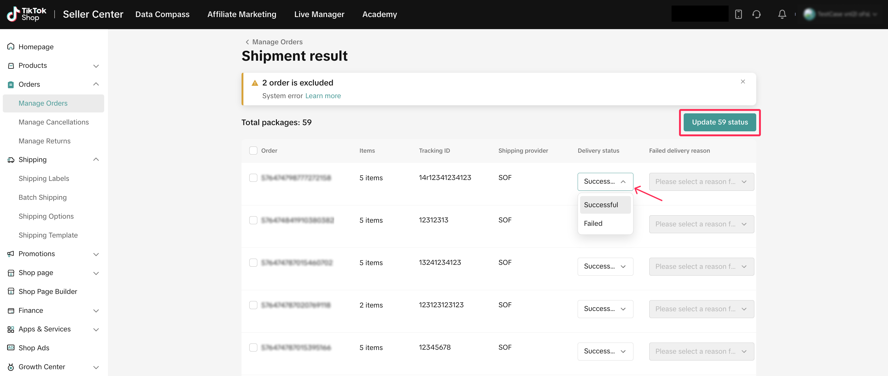888x376 pixels.
Task: Click the back arrow beside Manage Orders
Action: pos(247,42)
